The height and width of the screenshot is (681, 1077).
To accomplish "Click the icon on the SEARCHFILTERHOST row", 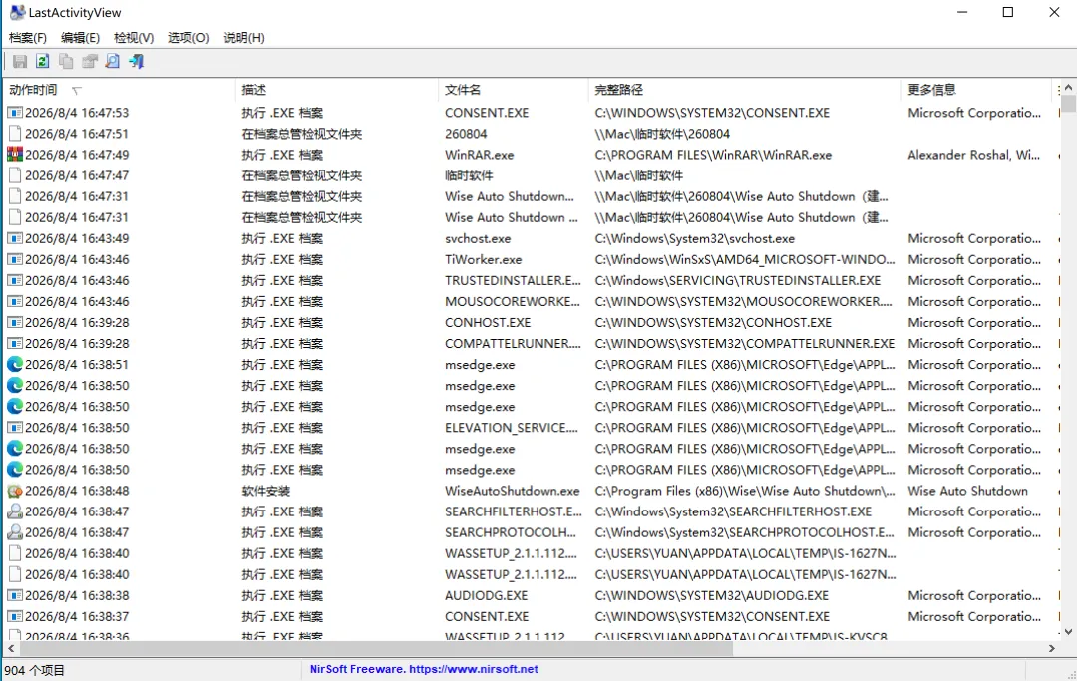I will (14, 511).
